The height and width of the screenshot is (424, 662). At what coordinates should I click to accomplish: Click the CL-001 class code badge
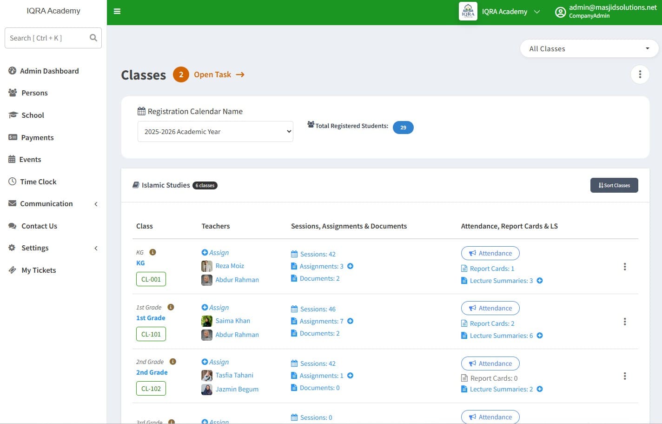click(x=151, y=279)
